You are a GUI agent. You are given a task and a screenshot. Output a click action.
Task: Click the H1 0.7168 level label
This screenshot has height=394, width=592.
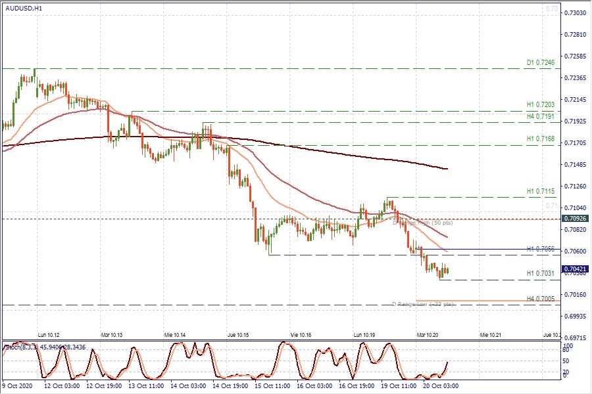[541, 139]
